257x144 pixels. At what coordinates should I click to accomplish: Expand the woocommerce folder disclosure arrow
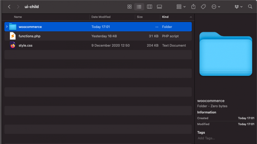click(x=7, y=27)
